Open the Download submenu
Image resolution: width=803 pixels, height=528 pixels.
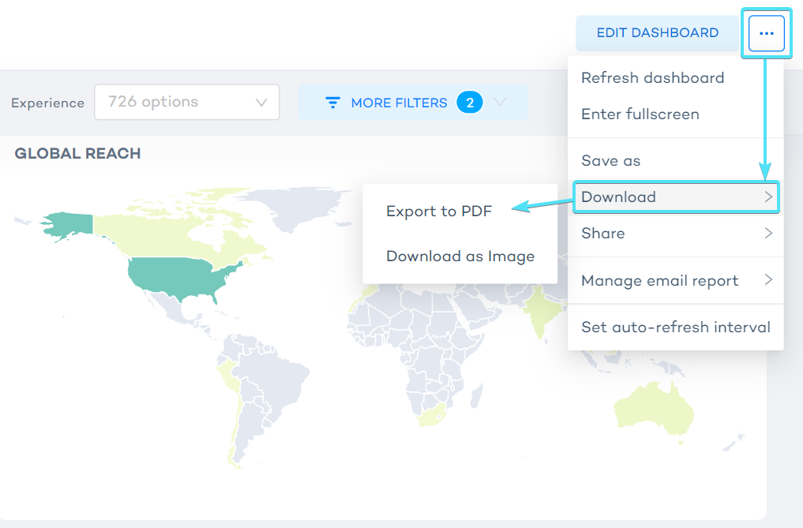(675, 197)
